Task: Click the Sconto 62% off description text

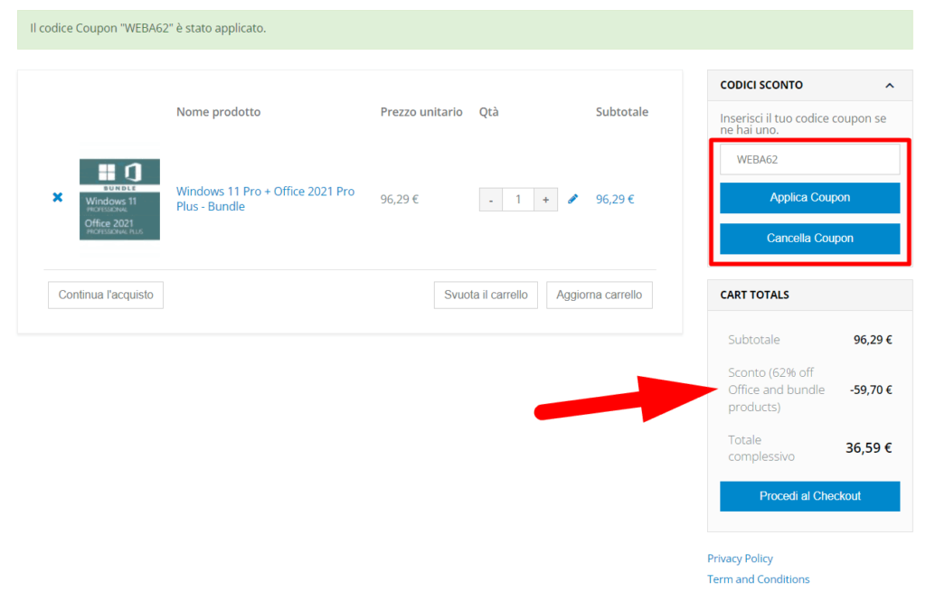Action: 777,390
